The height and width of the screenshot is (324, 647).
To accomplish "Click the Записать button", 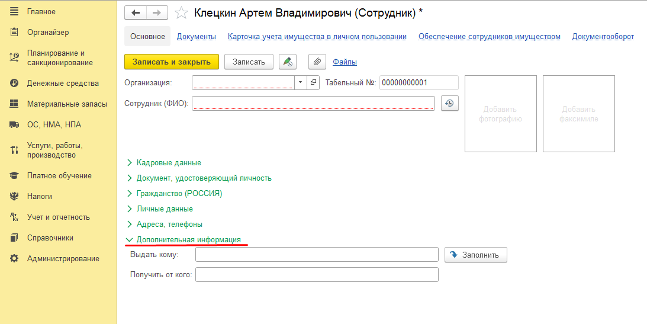I will [249, 62].
